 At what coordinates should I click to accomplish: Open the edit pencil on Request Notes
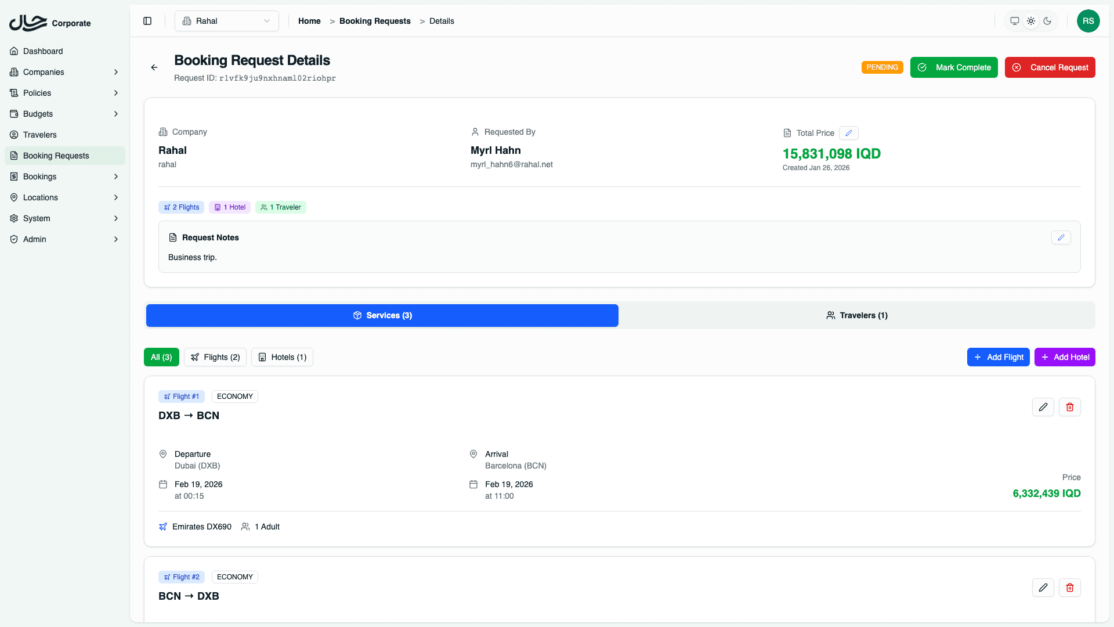(x=1061, y=237)
